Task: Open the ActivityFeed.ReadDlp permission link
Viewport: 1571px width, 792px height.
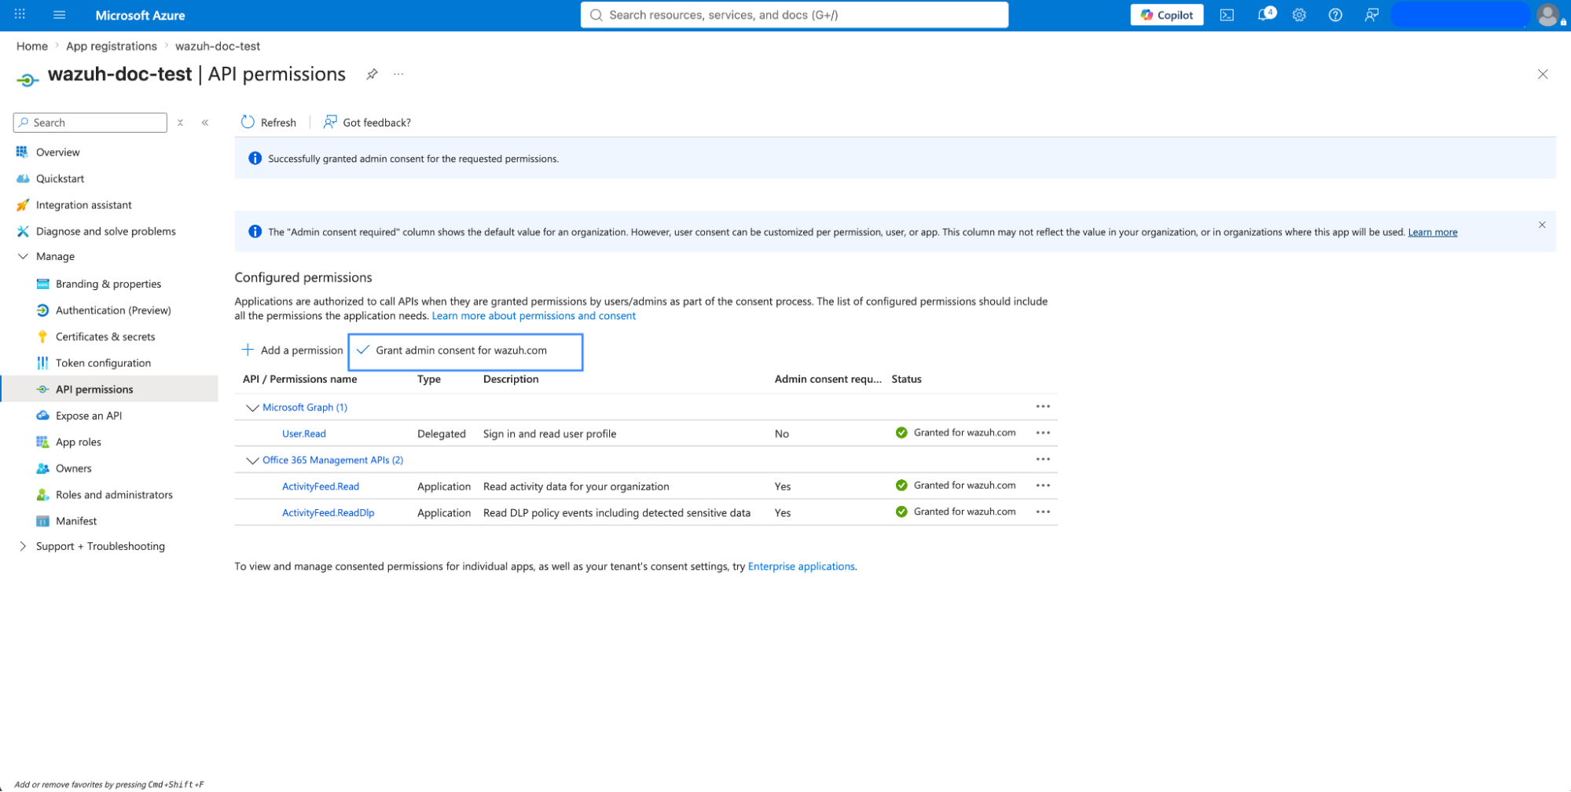Action: coord(328,512)
